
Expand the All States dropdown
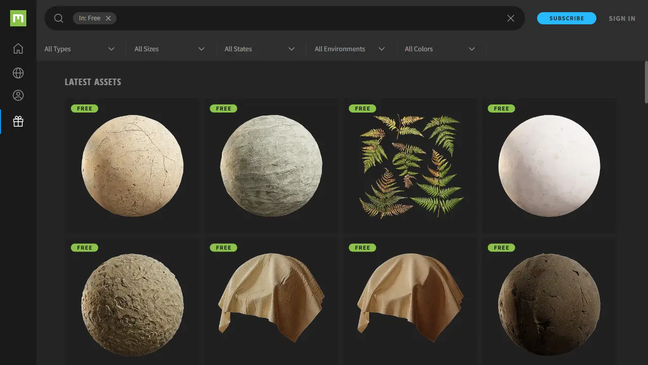258,49
